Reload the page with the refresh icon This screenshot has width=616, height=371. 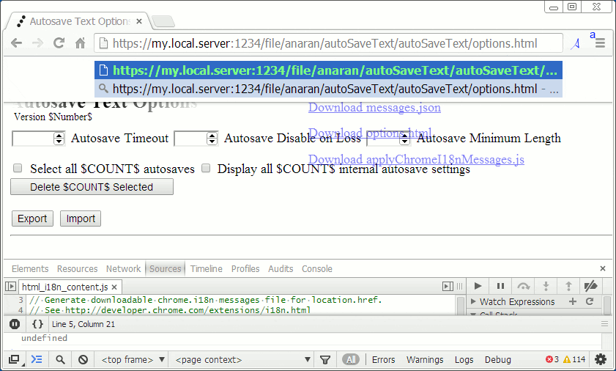[x=59, y=43]
